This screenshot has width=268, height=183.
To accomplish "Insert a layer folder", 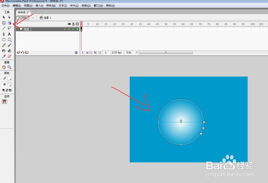I will click(27, 52).
